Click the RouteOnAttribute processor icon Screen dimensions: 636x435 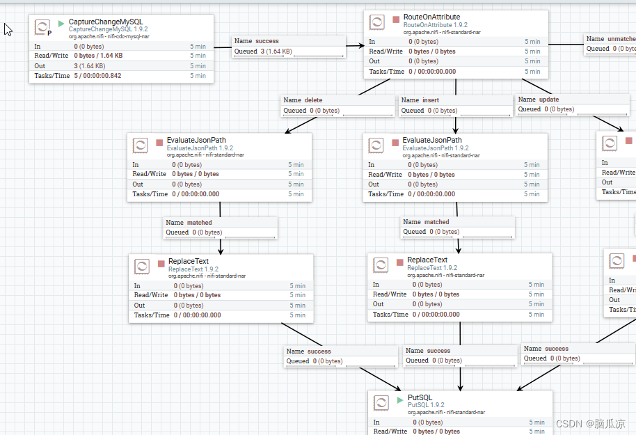point(377,22)
